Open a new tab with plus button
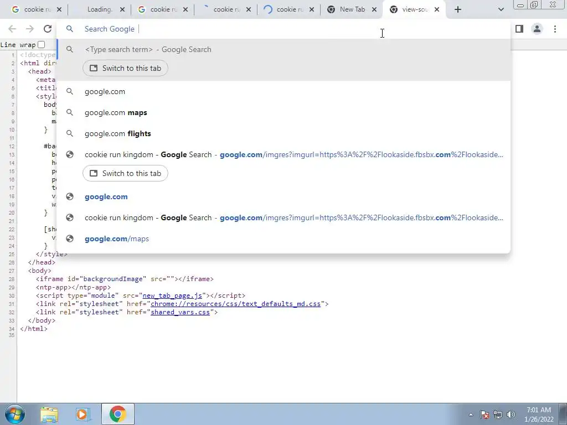Screen dimensions: 567x425 (458, 9)
